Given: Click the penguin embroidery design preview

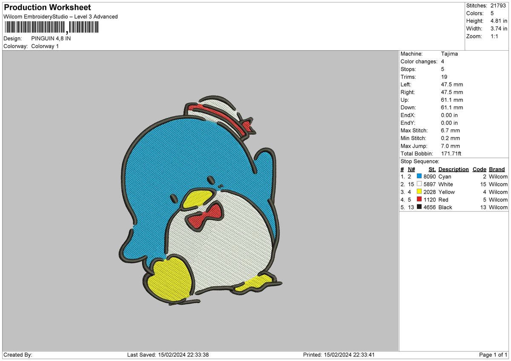Looking at the screenshot, I should click(x=200, y=200).
